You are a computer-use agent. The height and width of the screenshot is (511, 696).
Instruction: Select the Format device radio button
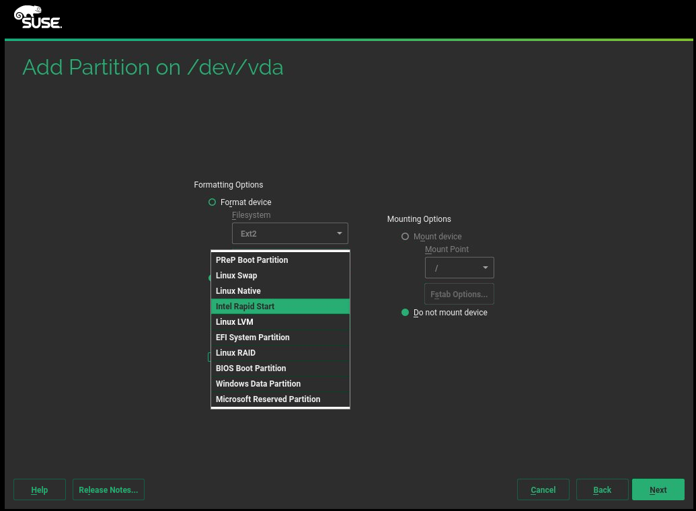pos(212,202)
